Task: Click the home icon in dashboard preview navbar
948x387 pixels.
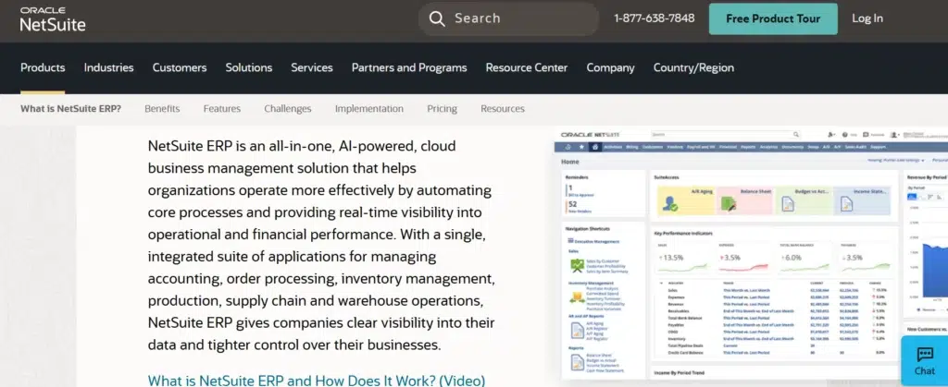Action: point(595,147)
